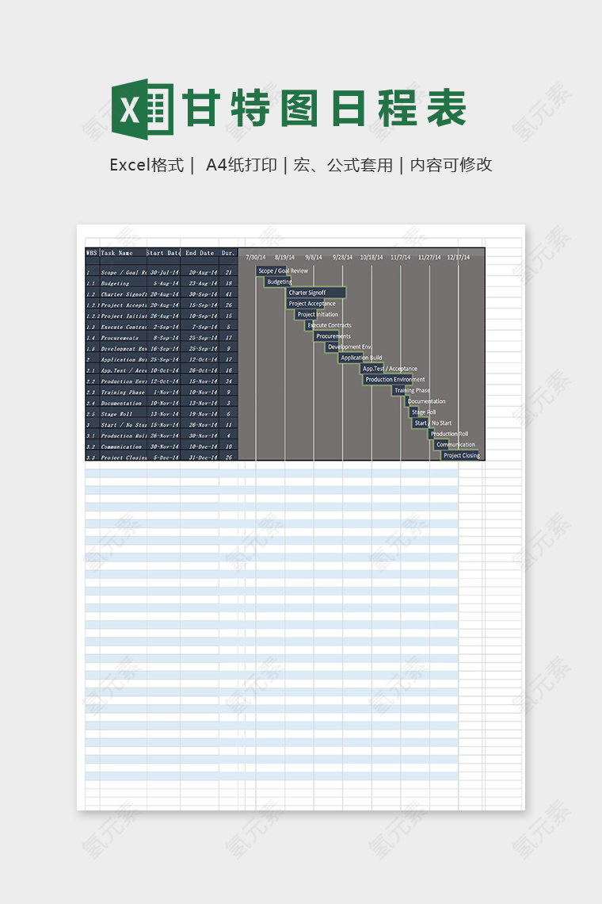Select start date cell 30-Jul-14
Image resolution: width=602 pixels, height=904 pixels.
(164, 272)
